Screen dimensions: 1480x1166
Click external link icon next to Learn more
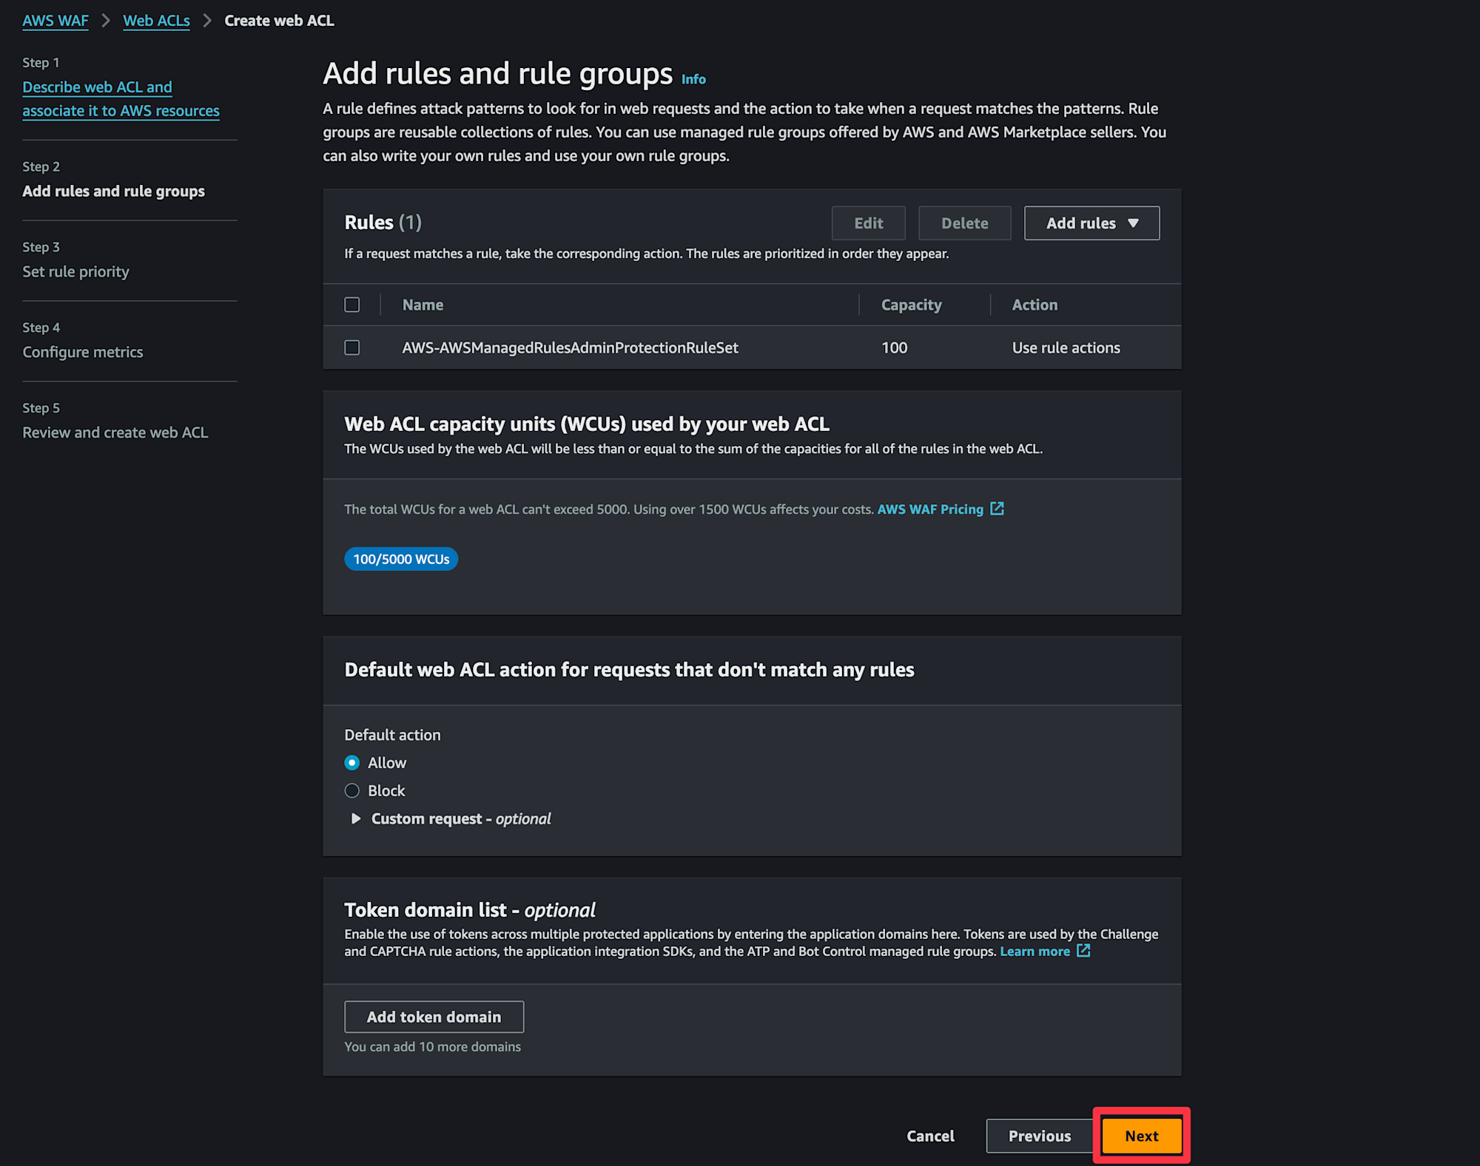click(1083, 951)
